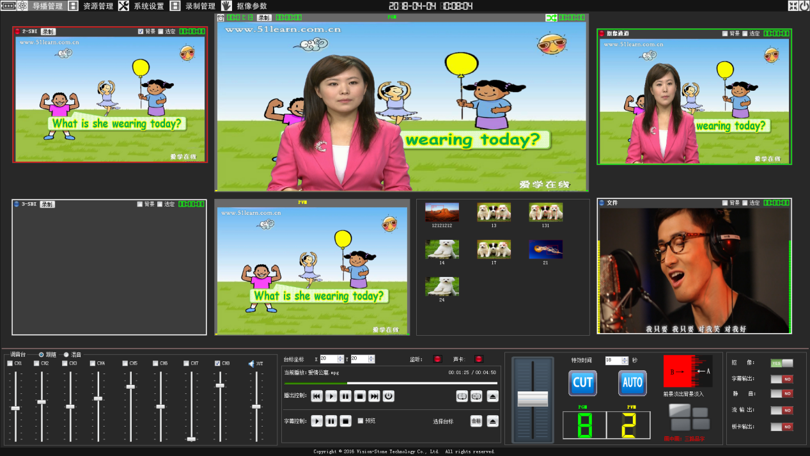Skip to next track in 播出控制

375,397
